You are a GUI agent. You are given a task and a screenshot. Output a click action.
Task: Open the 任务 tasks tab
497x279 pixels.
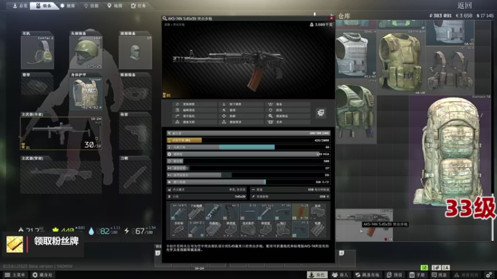coord(139,6)
